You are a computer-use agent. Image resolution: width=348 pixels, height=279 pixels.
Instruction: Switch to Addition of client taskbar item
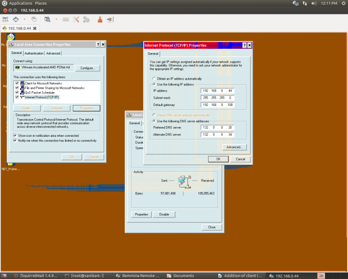click(x=240, y=276)
